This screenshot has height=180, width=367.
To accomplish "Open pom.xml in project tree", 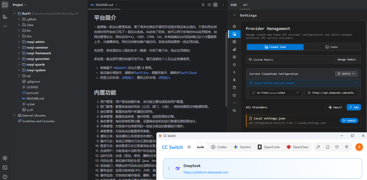I will tap(31, 93).
